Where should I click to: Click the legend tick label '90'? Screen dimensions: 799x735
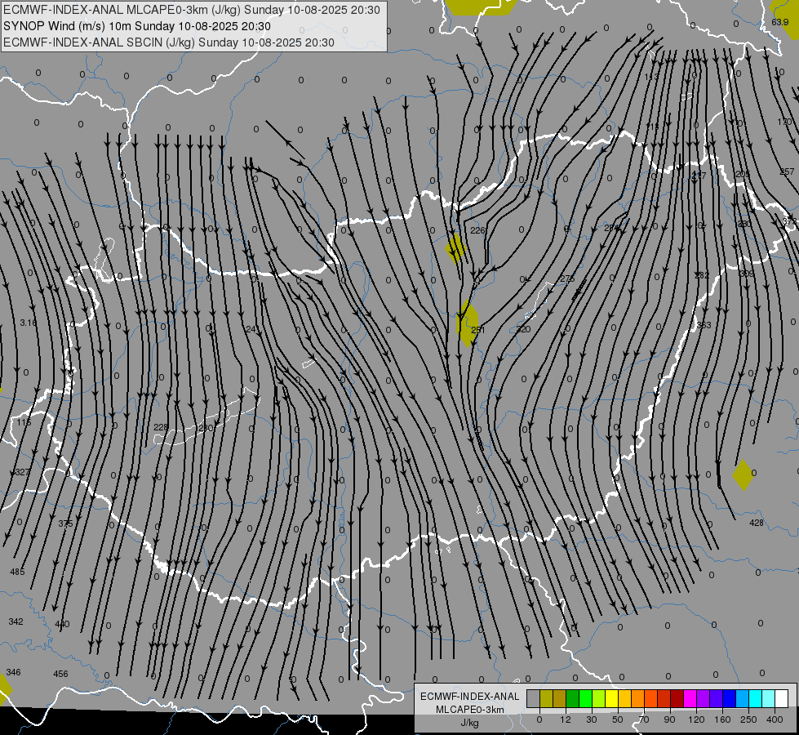click(x=669, y=719)
